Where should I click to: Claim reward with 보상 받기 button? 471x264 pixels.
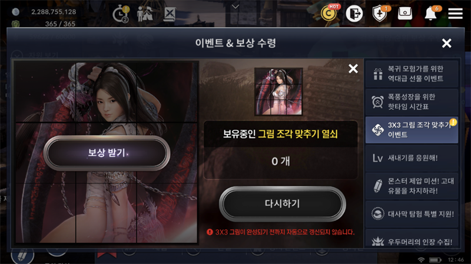point(107,153)
